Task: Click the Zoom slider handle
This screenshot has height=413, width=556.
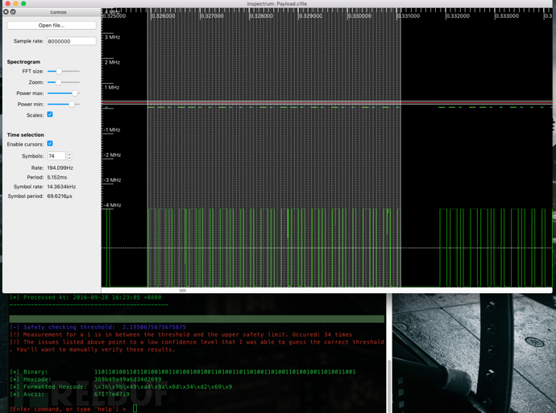Action: point(58,82)
